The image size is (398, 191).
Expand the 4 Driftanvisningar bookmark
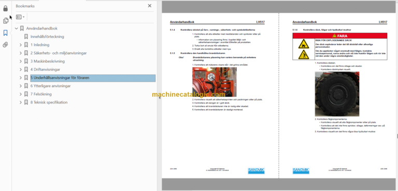click(21, 69)
